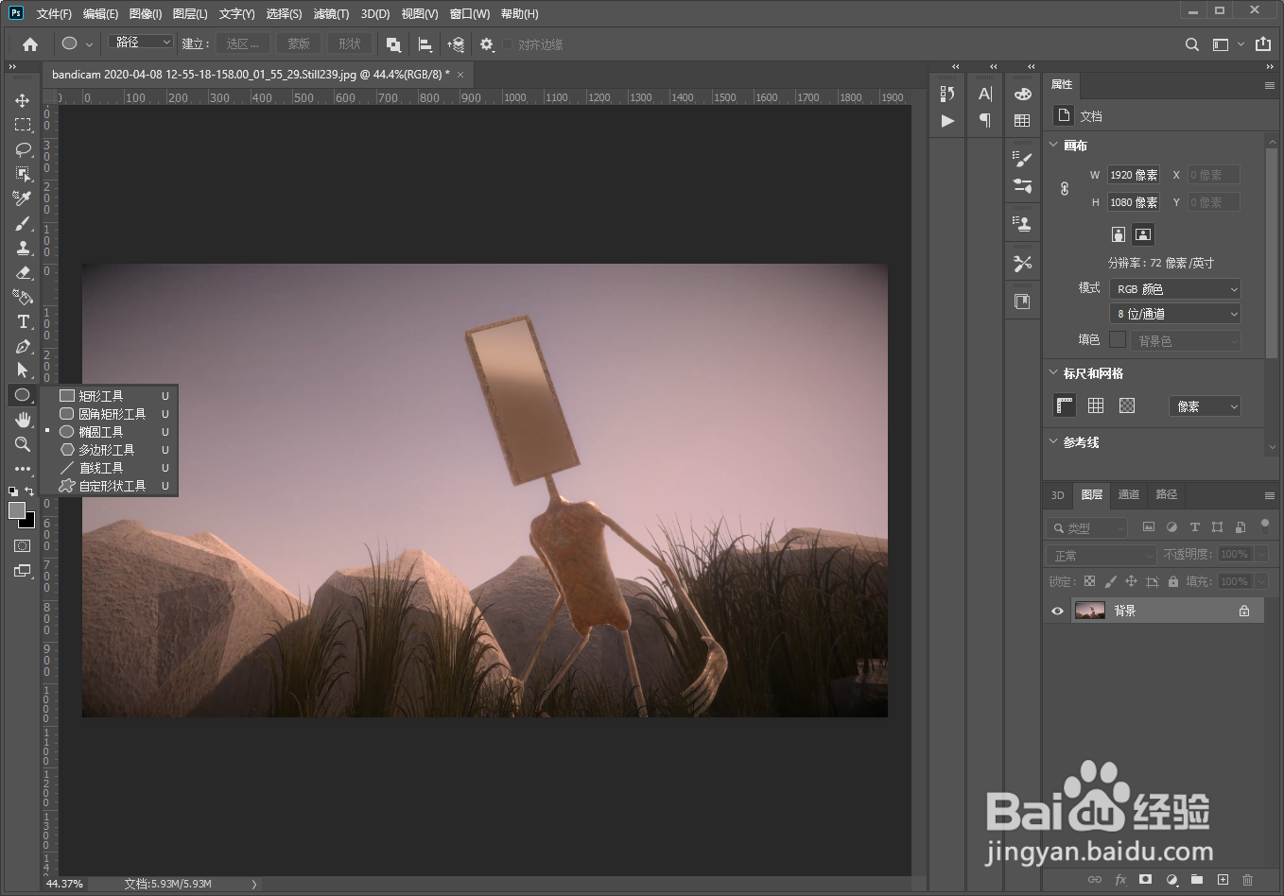The image size is (1284, 896).
Task: Open the 滤镜(T) menu
Action: click(x=331, y=14)
